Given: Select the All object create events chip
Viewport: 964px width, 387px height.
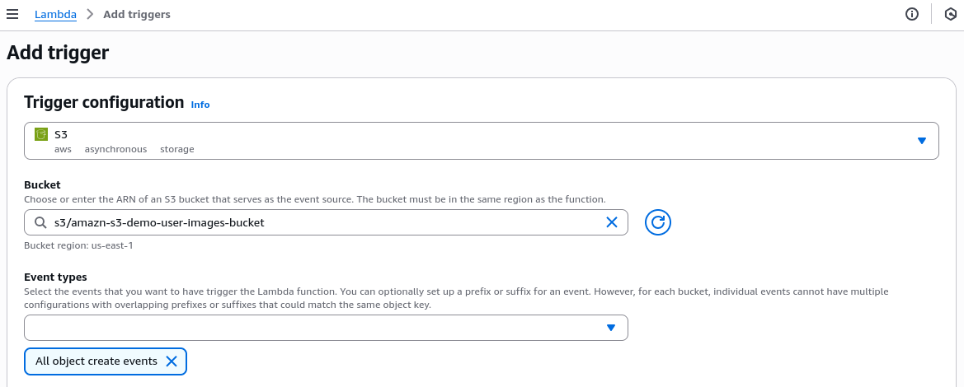Looking at the screenshot, I should coord(96,361).
